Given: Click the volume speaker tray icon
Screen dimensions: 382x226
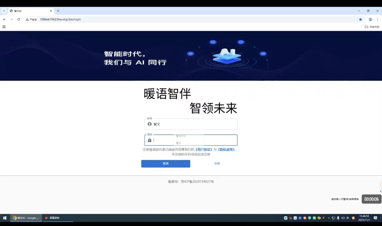Looking at the screenshot, I should 343,218.
